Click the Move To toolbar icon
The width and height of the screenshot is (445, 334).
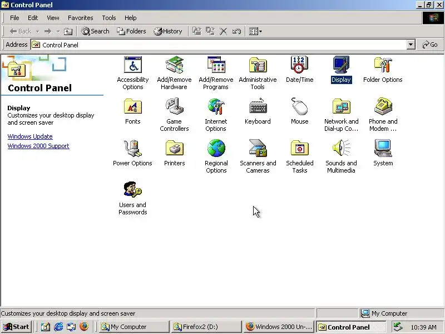[x=197, y=31]
